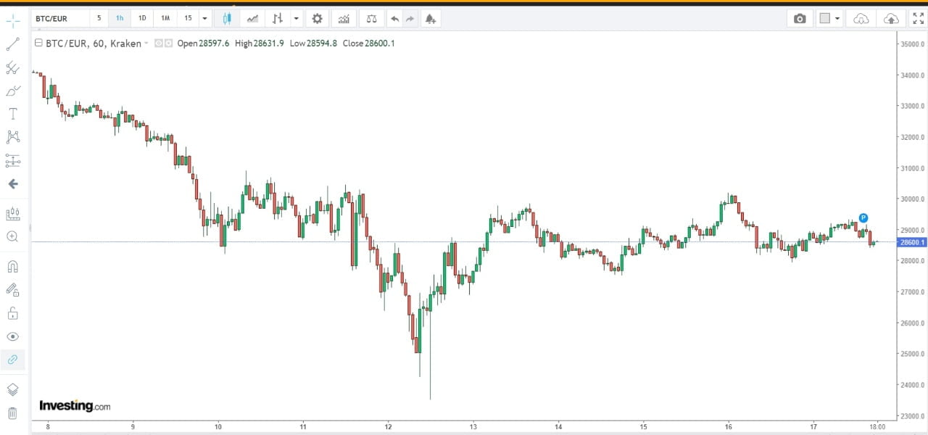
Task: Collapse the BTC/EUR legend box
Action: point(38,43)
